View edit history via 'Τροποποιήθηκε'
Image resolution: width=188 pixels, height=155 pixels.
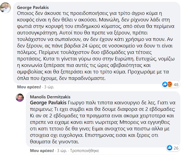coord(84,150)
